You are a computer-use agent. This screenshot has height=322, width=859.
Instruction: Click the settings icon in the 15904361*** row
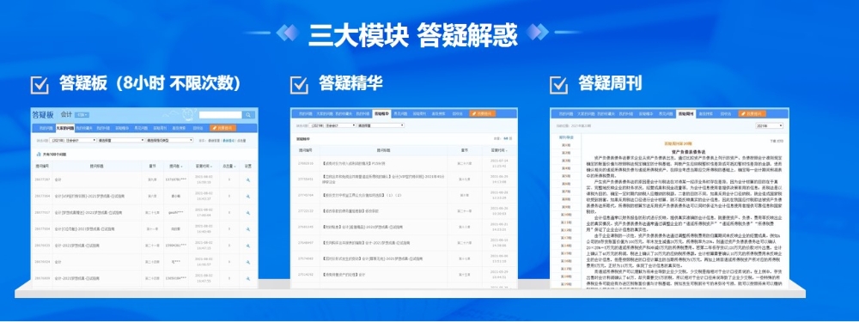pos(247,246)
